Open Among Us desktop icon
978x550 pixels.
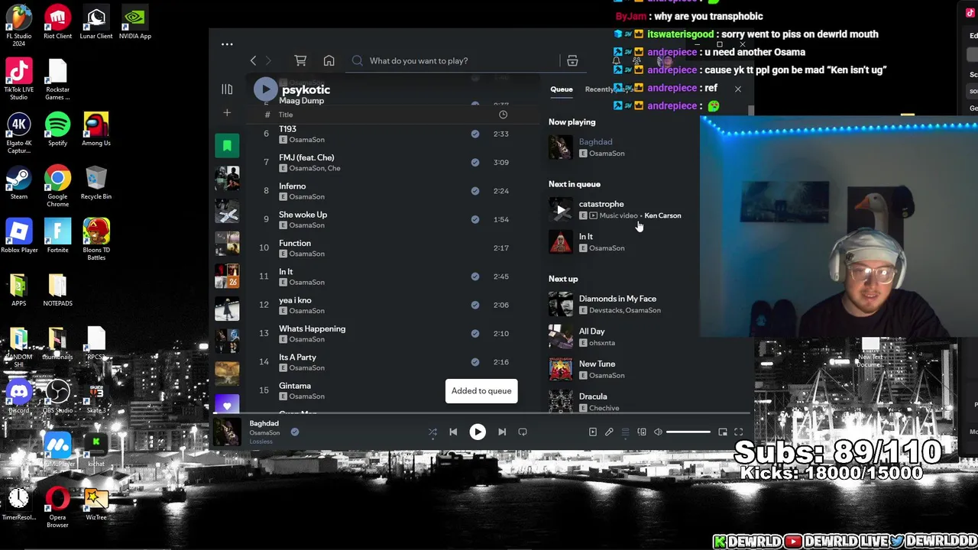(x=96, y=129)
